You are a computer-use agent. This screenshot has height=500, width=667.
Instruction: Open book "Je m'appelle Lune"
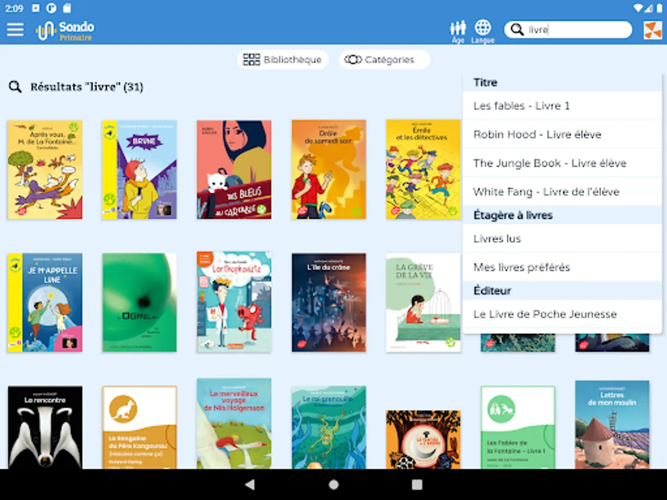45,302
